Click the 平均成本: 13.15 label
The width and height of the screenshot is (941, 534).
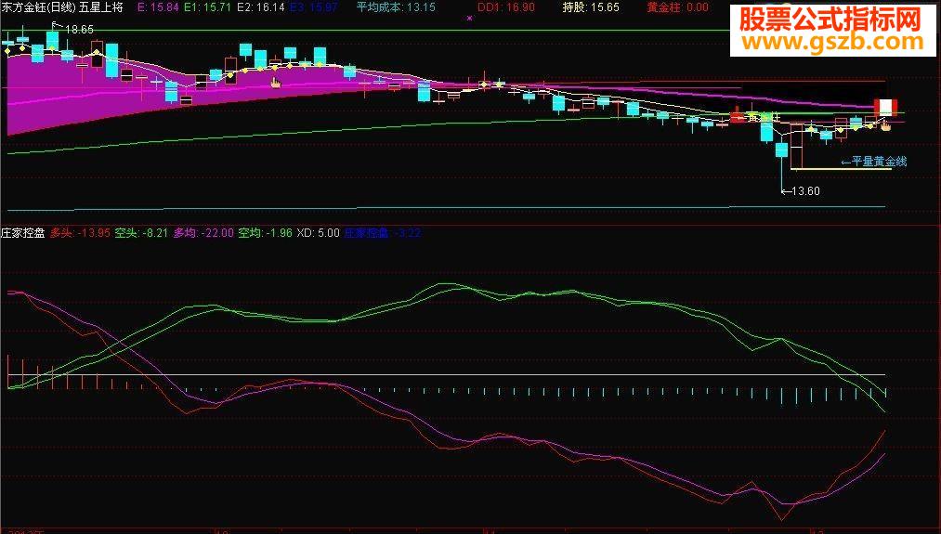(396, 7)
